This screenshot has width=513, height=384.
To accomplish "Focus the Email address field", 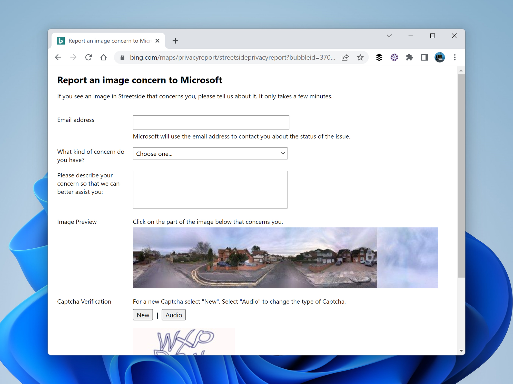I will tap(211, 122).
